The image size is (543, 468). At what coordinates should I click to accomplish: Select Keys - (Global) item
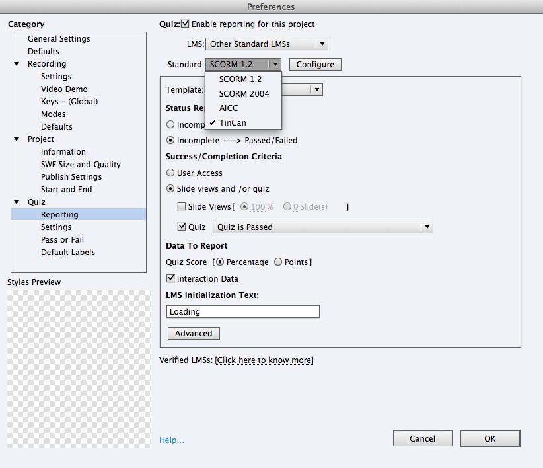pos(69,102)
